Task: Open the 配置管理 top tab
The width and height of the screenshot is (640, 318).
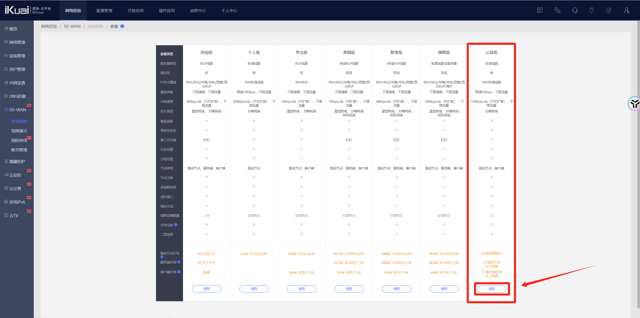Action: click(x=104, y=10)
